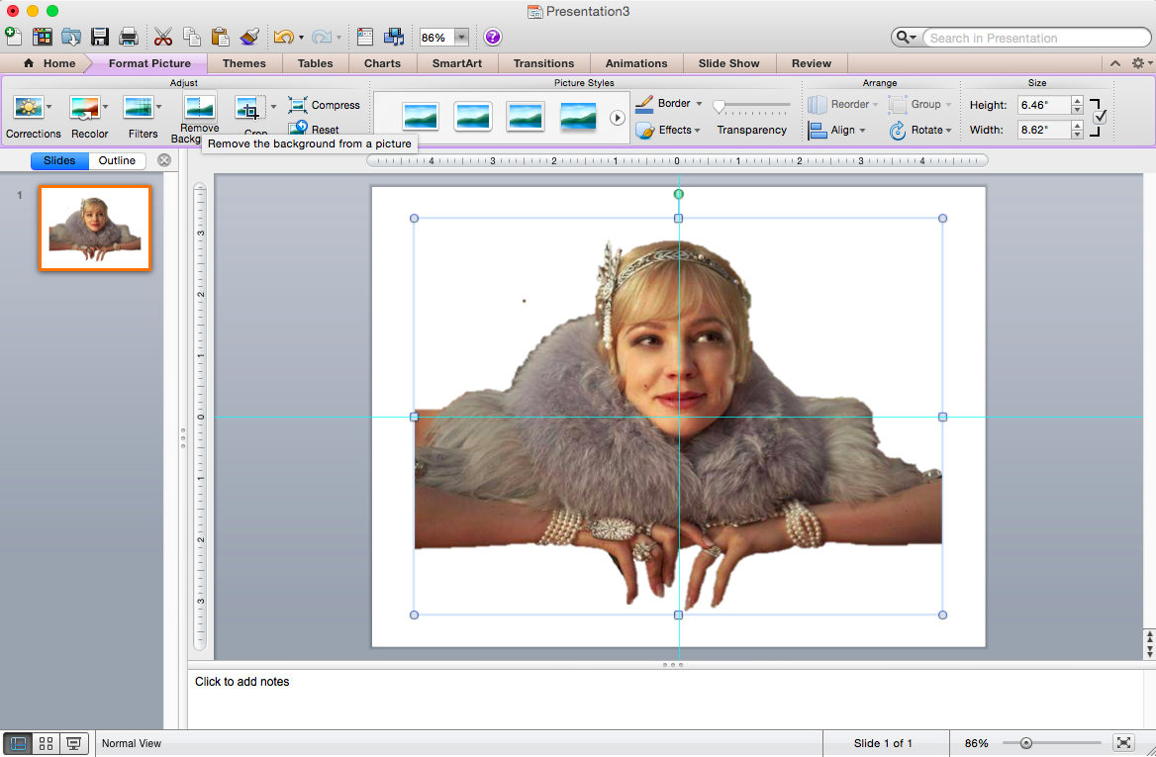Switch to Outline view in sidebar
The width and height of the screenshot is (1156, 757).
117,160
